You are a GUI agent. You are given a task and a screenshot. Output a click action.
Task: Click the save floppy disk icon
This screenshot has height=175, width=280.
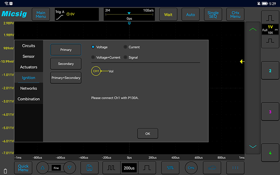pyautogui.click(x=90, y=168)
